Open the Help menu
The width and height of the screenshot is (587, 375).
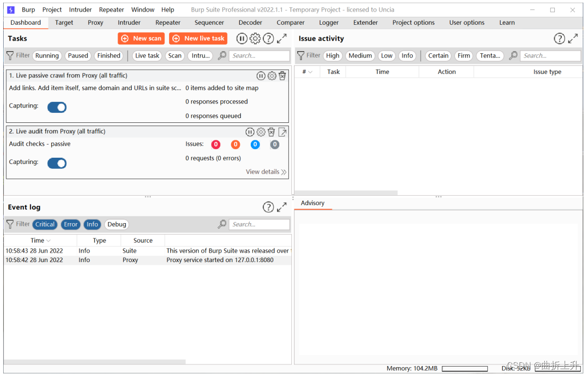(x=168, y=9)
